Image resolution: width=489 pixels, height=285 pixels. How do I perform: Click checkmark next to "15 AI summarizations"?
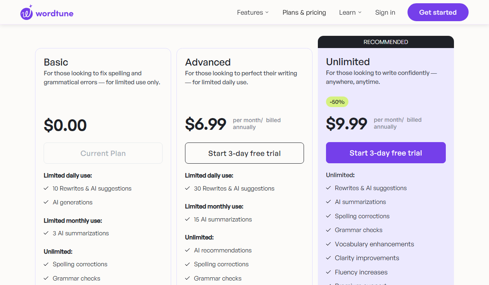pyautogui.click(x=187, y=219)
